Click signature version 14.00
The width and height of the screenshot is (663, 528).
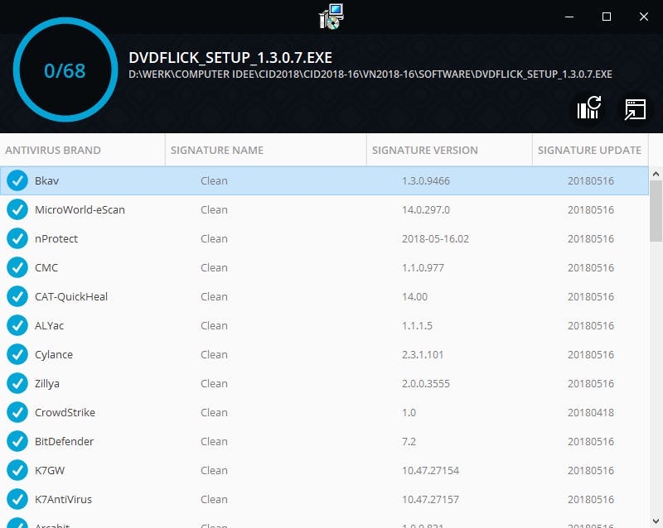point(414,296)
